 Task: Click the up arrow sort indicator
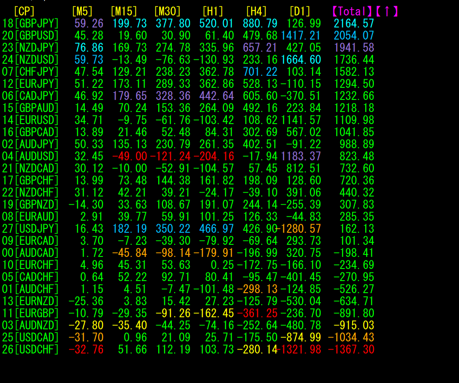387,12
